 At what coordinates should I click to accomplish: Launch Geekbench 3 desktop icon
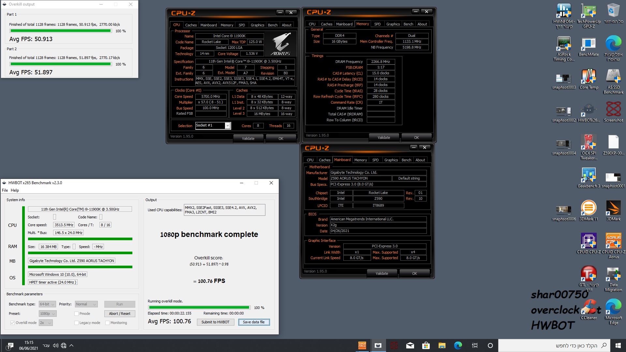pos(589,178)
